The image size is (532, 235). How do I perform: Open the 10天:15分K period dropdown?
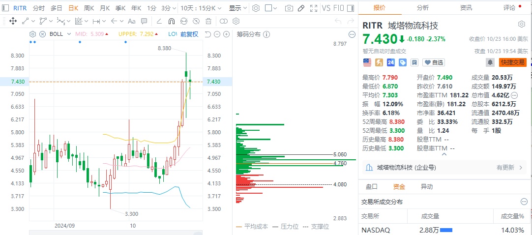202,8
